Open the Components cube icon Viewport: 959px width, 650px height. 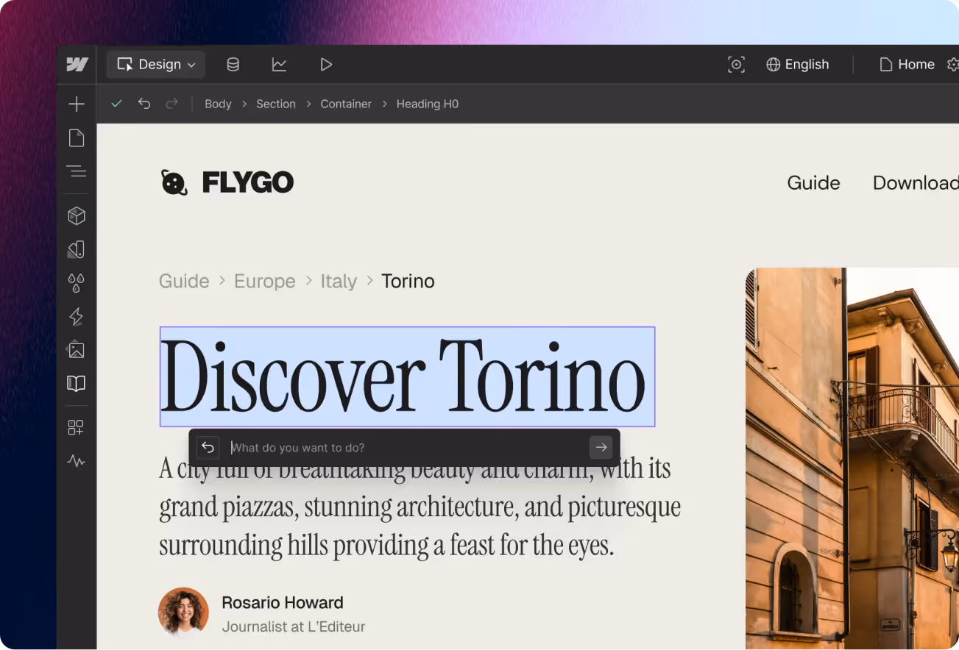point(77,216)
